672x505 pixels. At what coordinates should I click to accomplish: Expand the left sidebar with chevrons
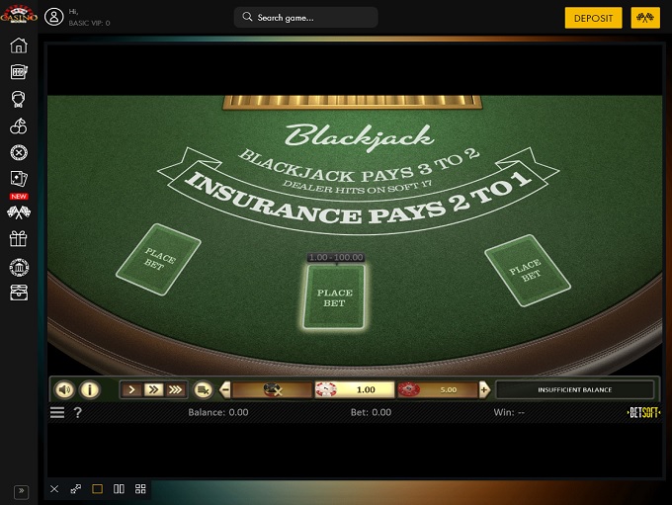point(21,491)
